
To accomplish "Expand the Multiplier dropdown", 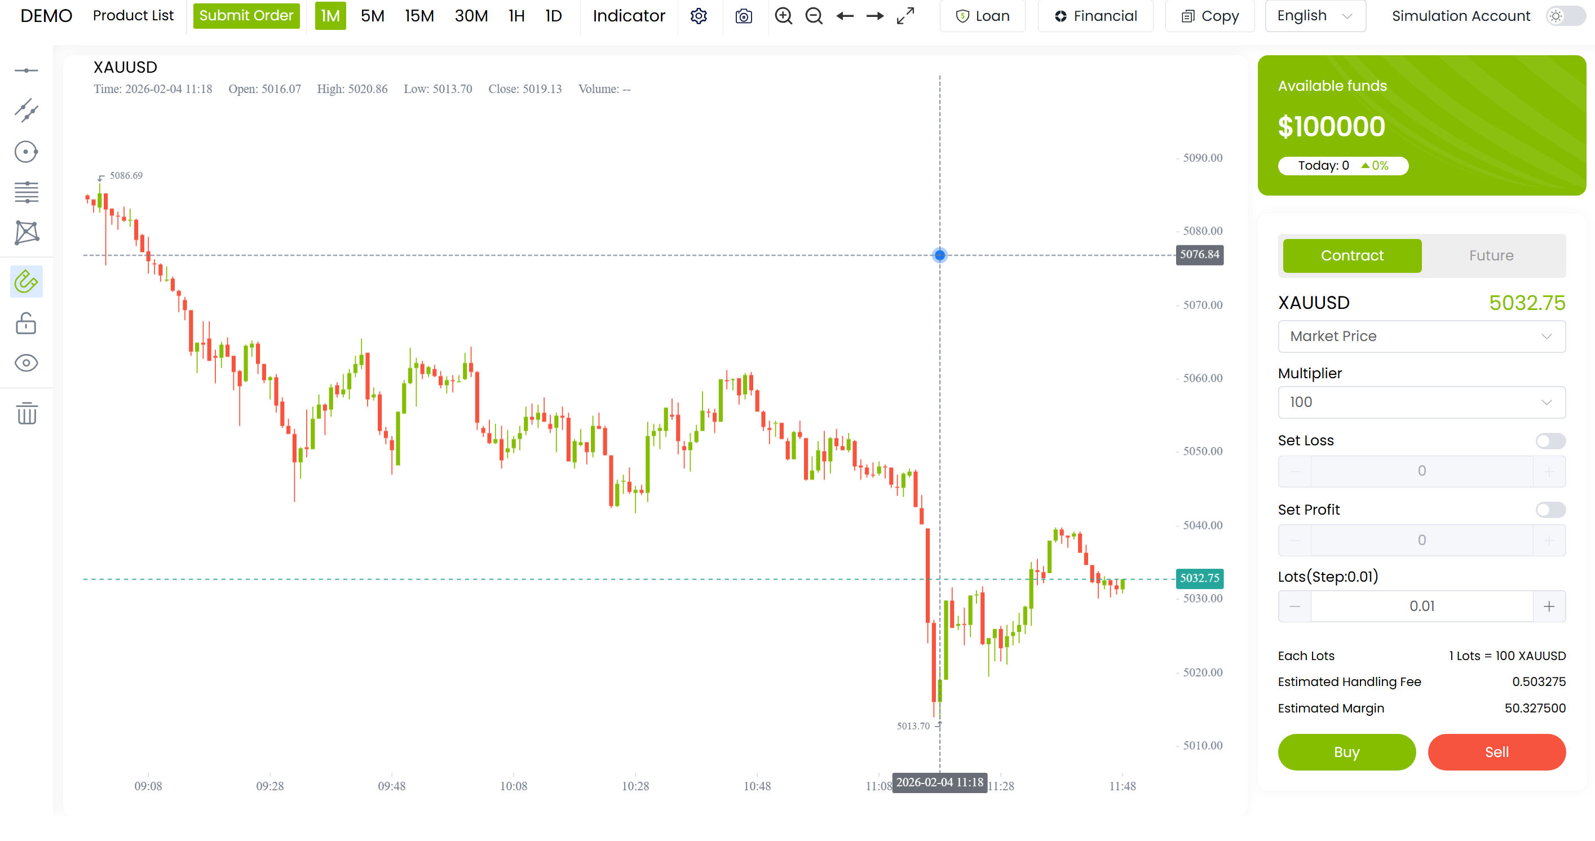I will 1421,402.
